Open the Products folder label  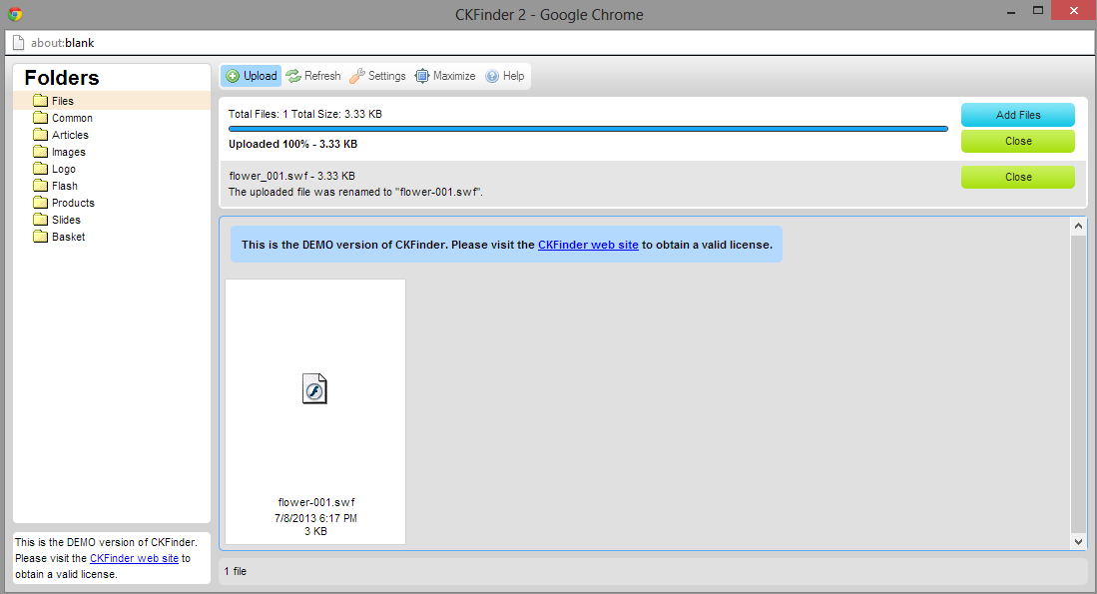(x=73, y=203)
